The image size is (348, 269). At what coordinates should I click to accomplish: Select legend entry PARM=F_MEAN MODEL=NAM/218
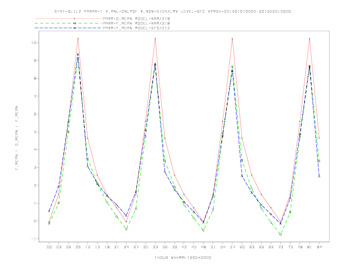pyautogui.click(x=136, y=23)
